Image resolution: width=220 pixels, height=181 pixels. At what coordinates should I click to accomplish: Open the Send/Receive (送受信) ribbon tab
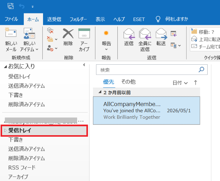click(x=54, y=19)
